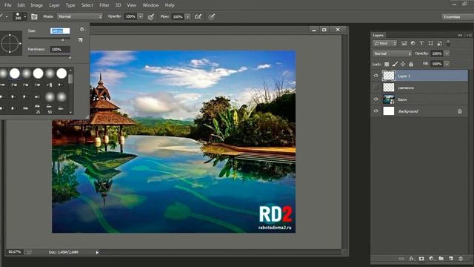Screen dimensions: 474x267
Task: Hide the photo layer third row eye
Action: 375,99
